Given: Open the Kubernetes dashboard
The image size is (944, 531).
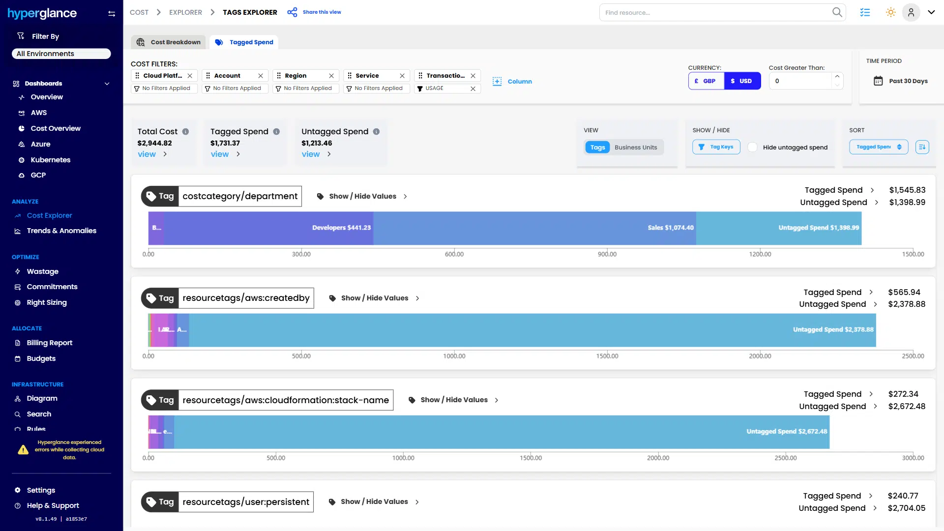Looking at the screenshot, I should [x=50, y=160].
